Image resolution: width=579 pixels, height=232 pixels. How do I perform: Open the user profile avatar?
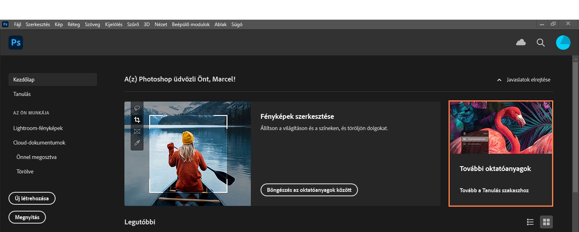click(x=563, y=42)
